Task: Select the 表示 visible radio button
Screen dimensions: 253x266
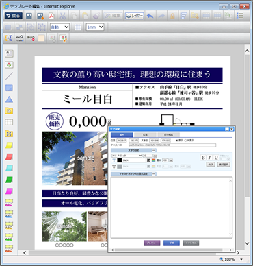Action: pyautogui.click(x=177, y=141)
